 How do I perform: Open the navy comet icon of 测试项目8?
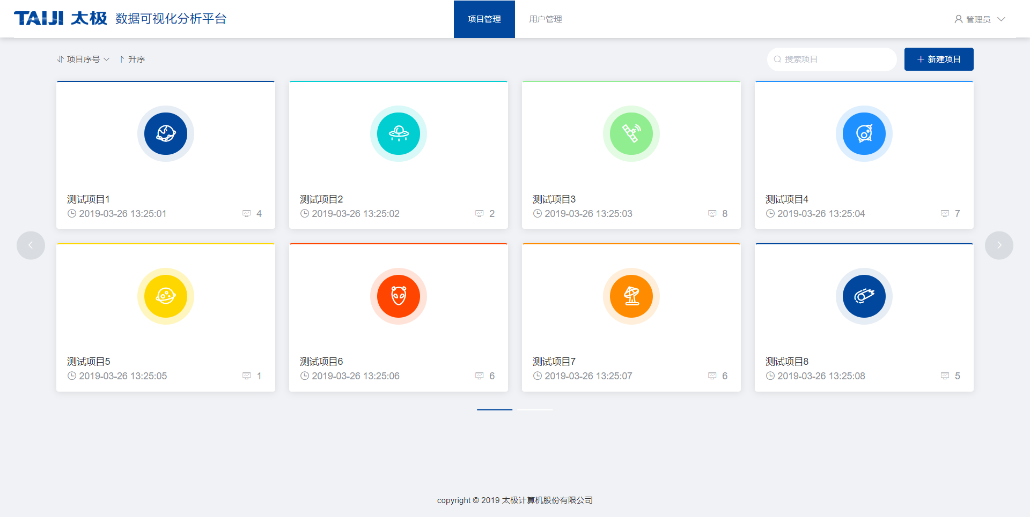click(x=864, y=296)
